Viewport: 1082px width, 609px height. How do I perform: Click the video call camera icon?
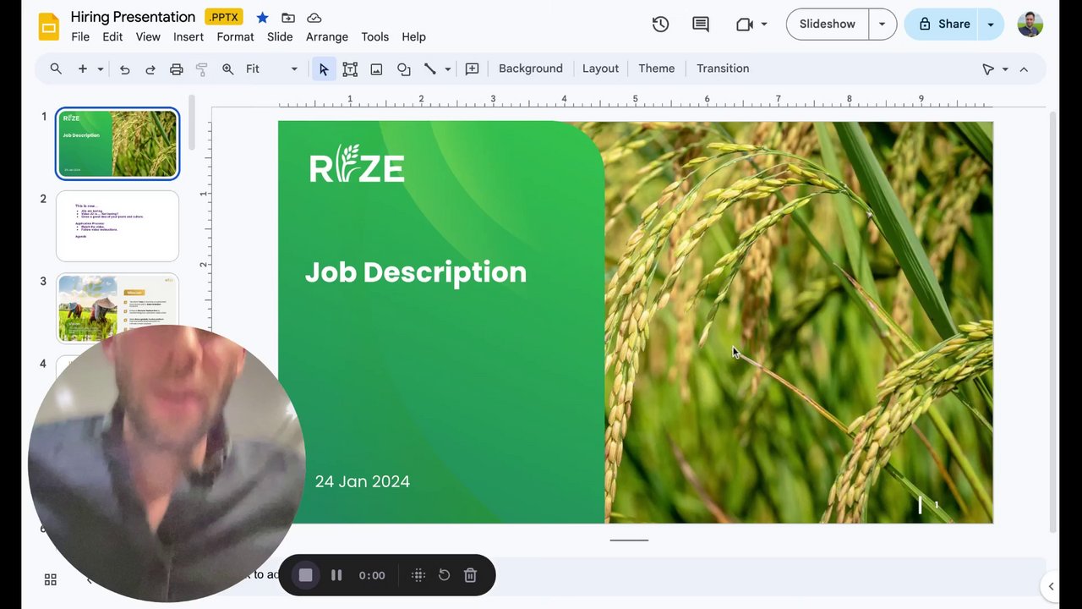744,25
